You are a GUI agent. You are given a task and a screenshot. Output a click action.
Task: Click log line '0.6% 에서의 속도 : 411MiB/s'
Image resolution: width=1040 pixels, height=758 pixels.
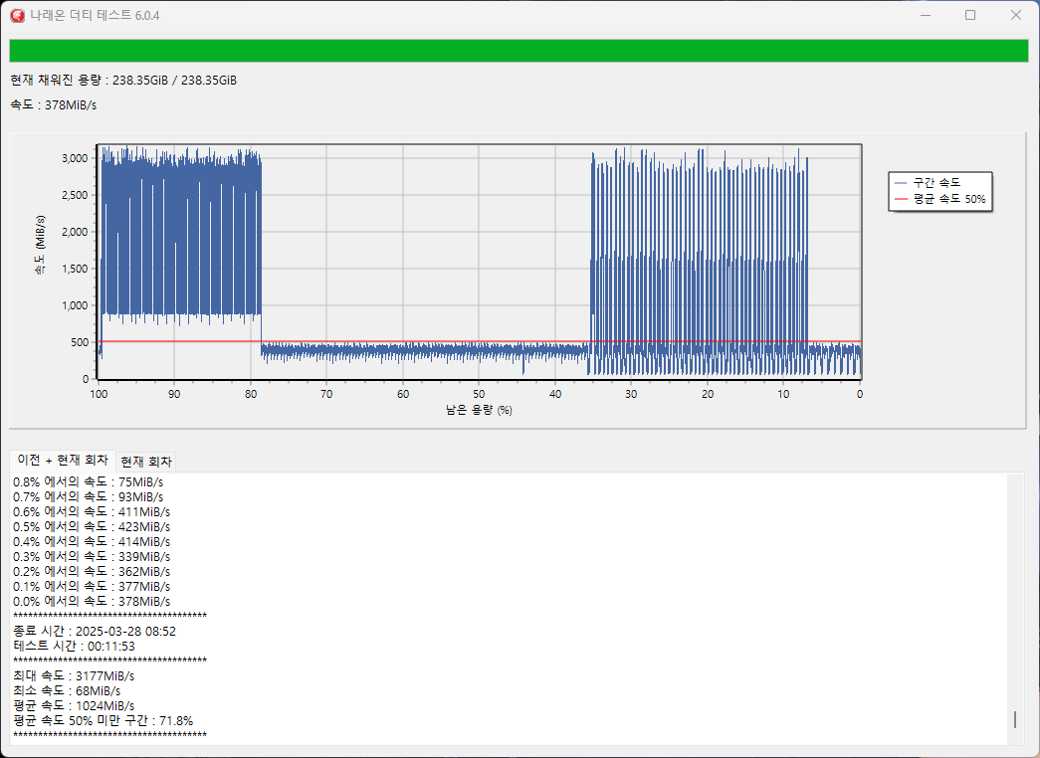[92, 512]
